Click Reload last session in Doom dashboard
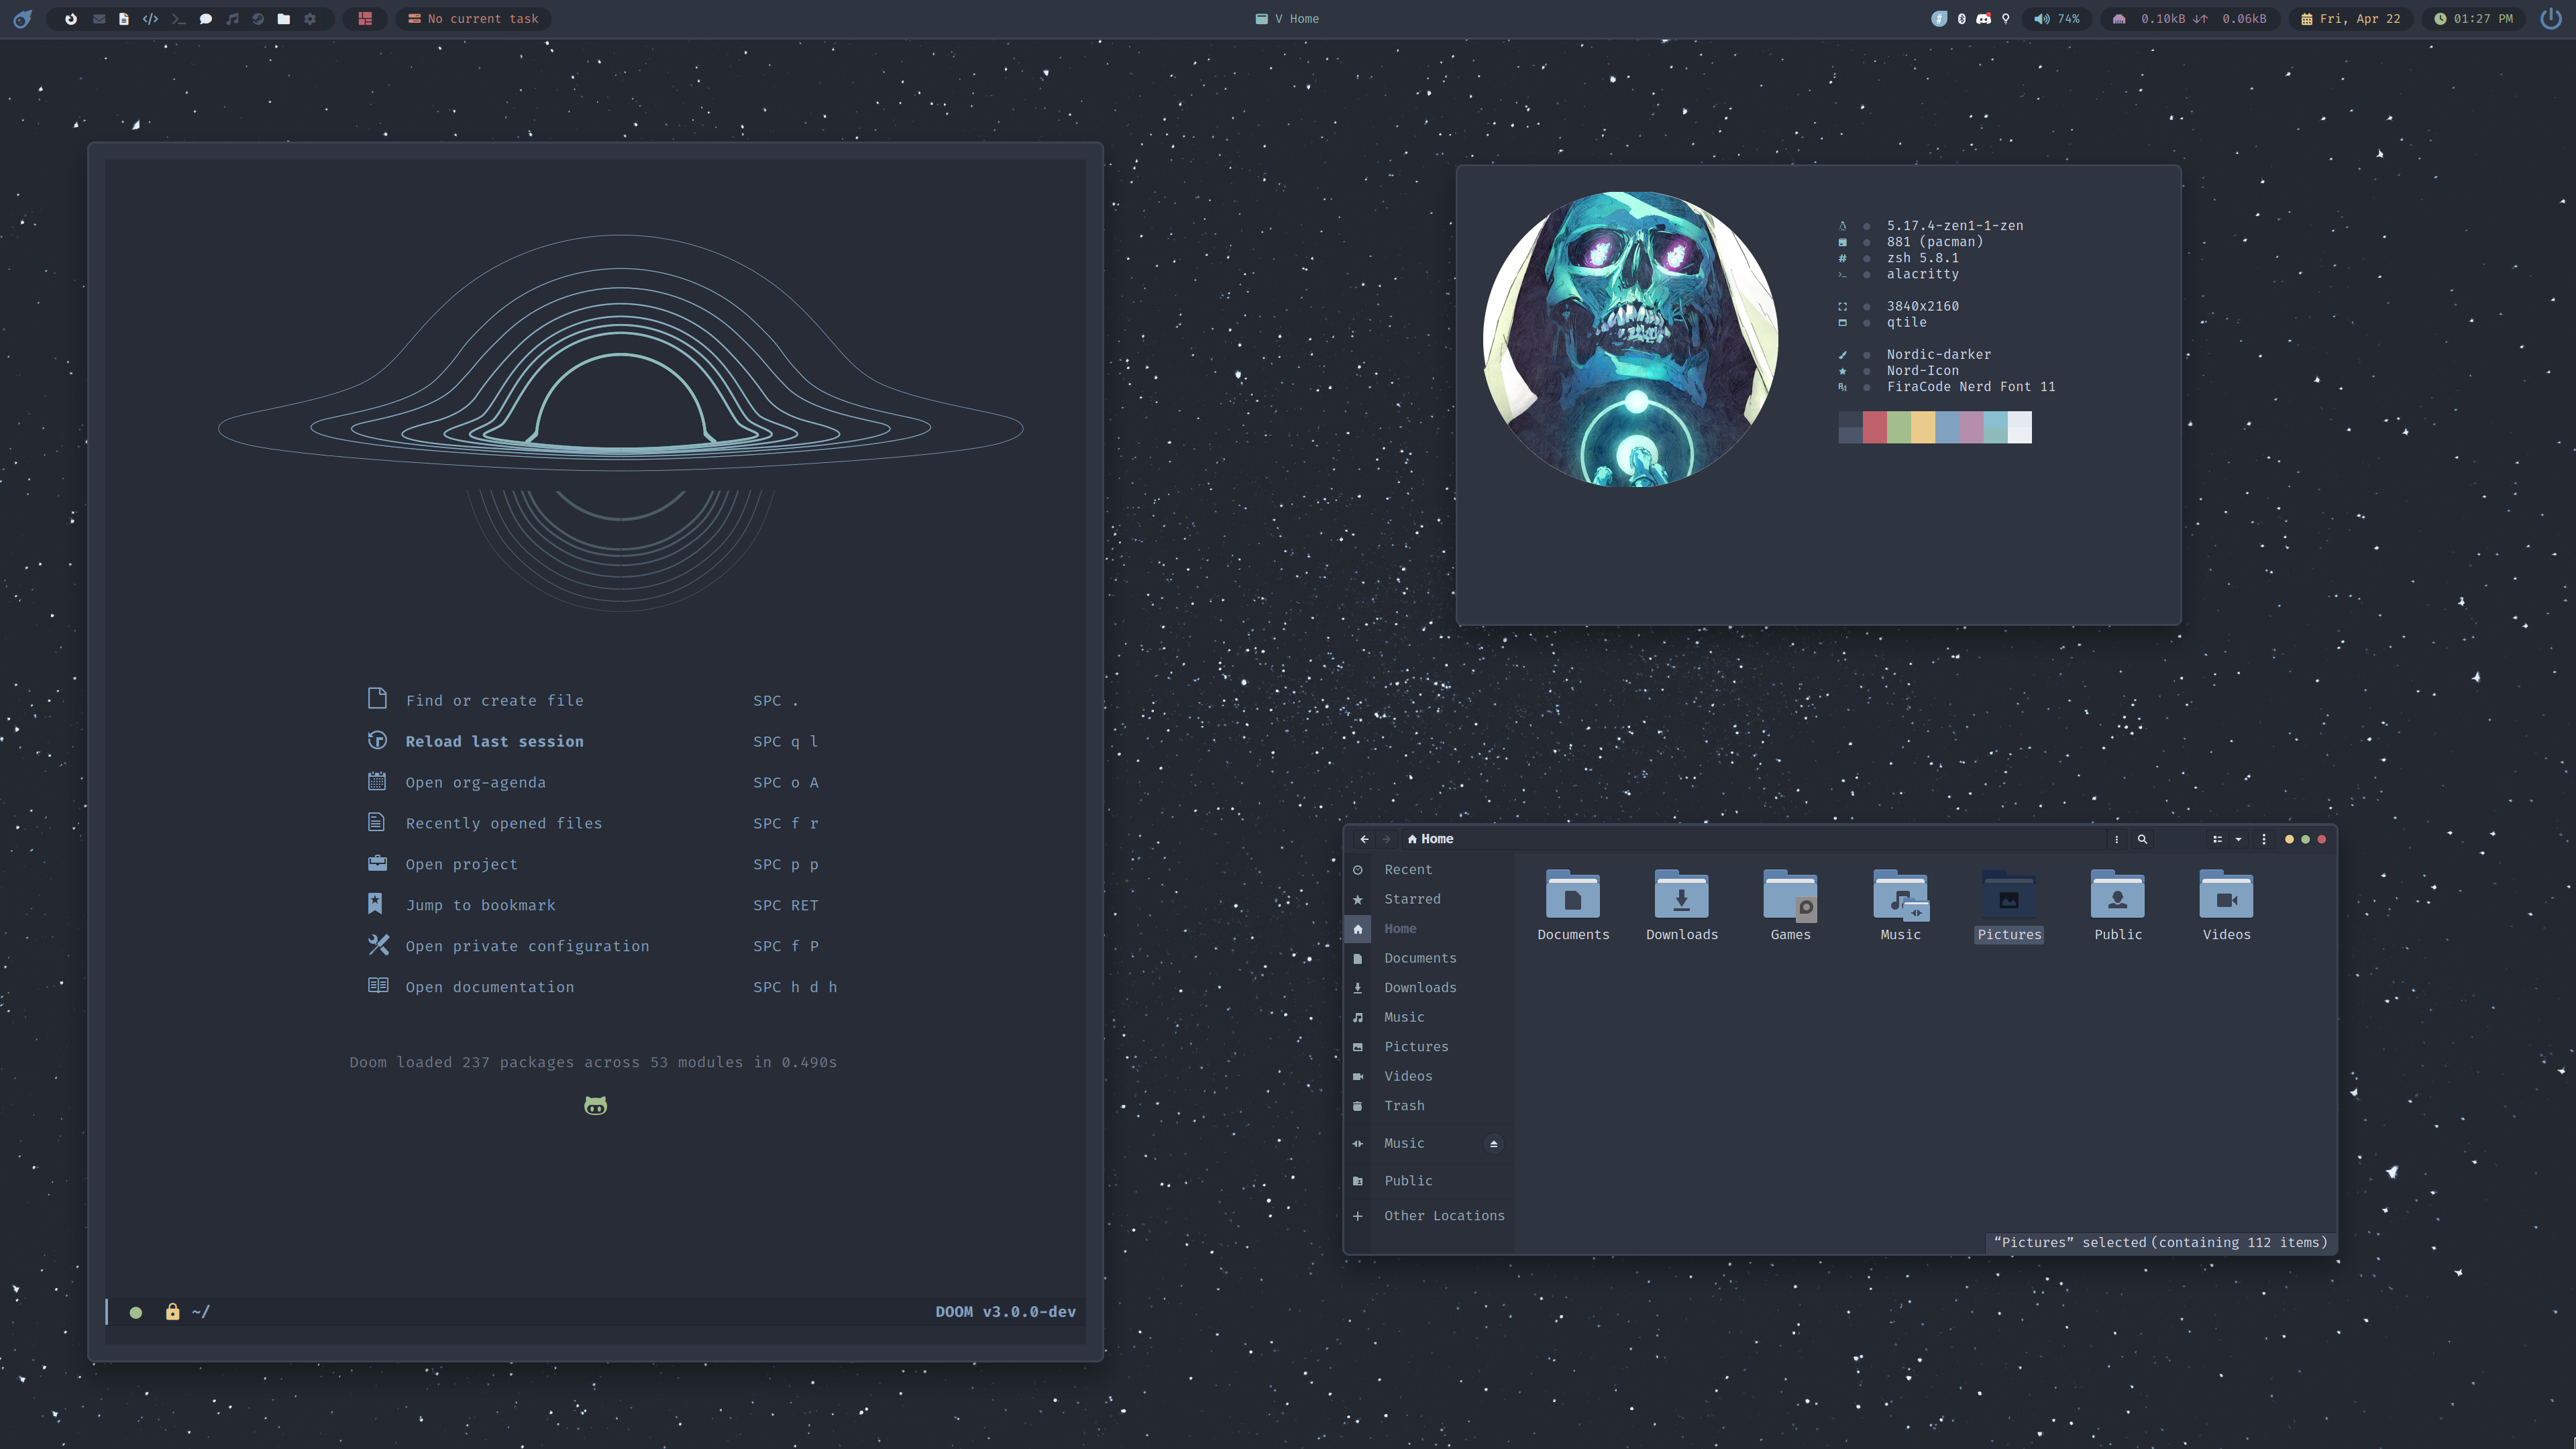 (x=494, y=741)
